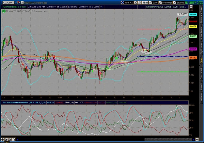Open the Big Buttons side tab
The height and width of the screenshot is (143, 204).
click(x=201, y=49)
